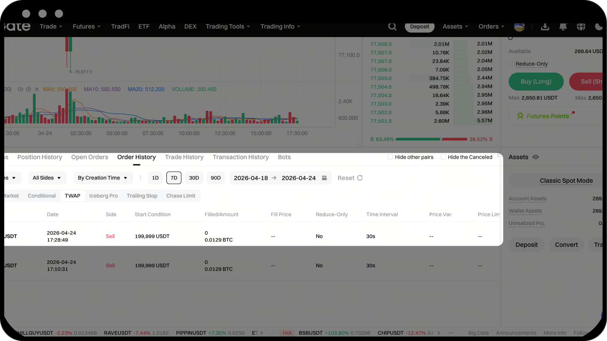Open the download app icon
607x341 pixels.
click(545, 27)
